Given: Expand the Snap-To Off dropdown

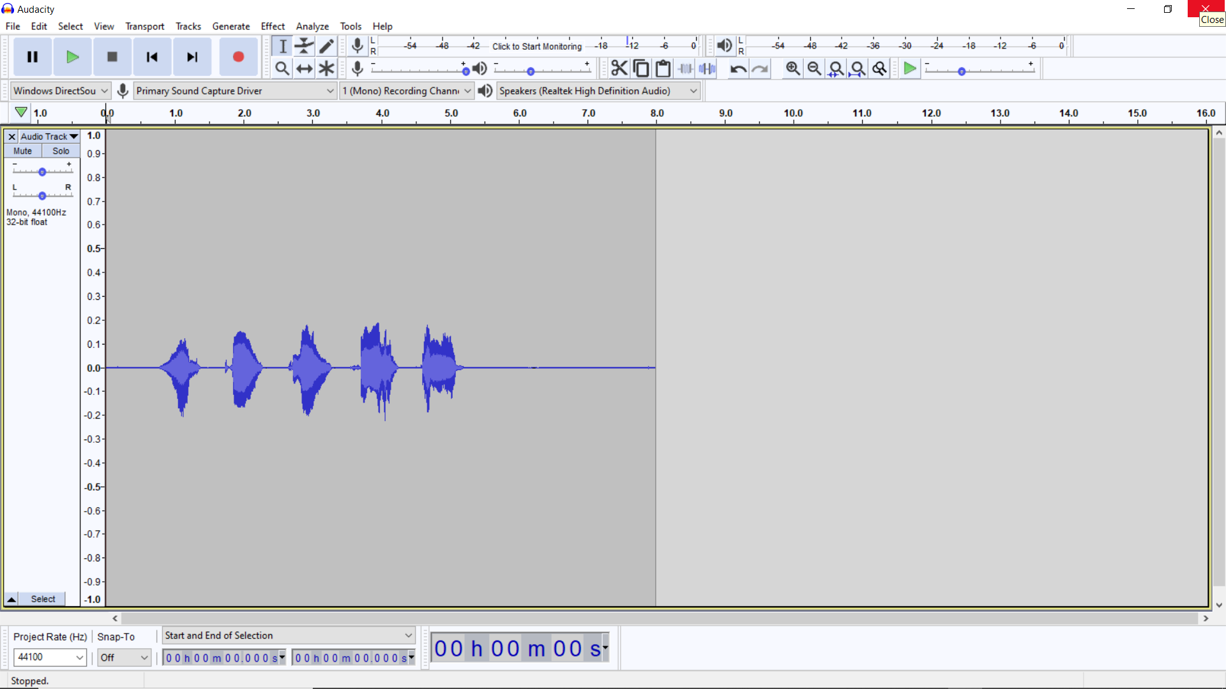Looking at the screenshot, I should pos(144,657).
